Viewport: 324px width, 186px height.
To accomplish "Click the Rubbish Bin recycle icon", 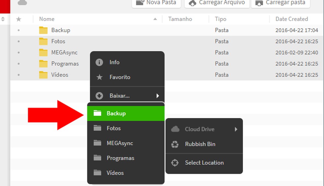I will (175, 144).
